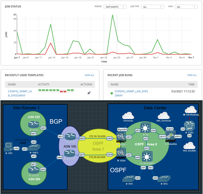
Task: Select the 3725_F2 router in ASN 100
Action: tap(70, 153)
